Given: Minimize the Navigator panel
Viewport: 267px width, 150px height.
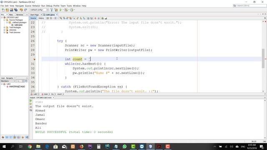Looking at the screenshot, I should point(27,78).
